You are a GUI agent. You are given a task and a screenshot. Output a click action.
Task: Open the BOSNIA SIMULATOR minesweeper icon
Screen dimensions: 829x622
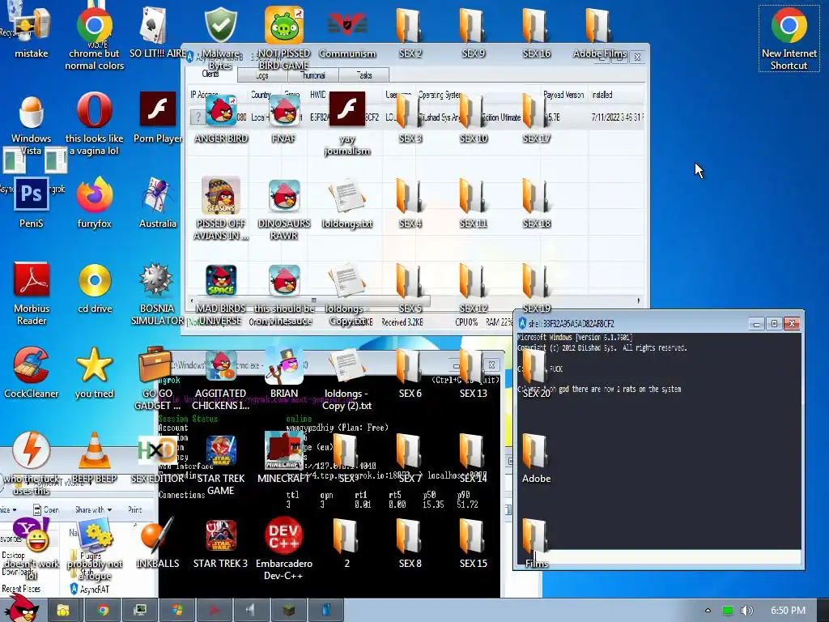157,280
